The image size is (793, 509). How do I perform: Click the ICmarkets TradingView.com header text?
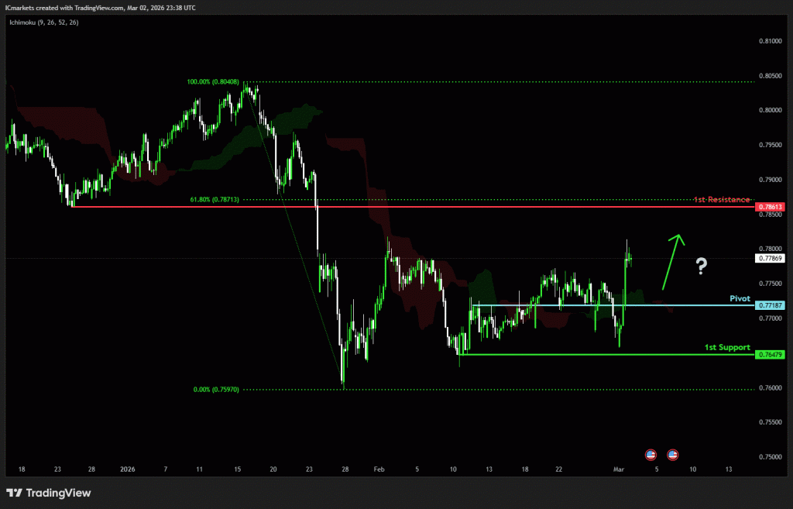tap(101, 7)
